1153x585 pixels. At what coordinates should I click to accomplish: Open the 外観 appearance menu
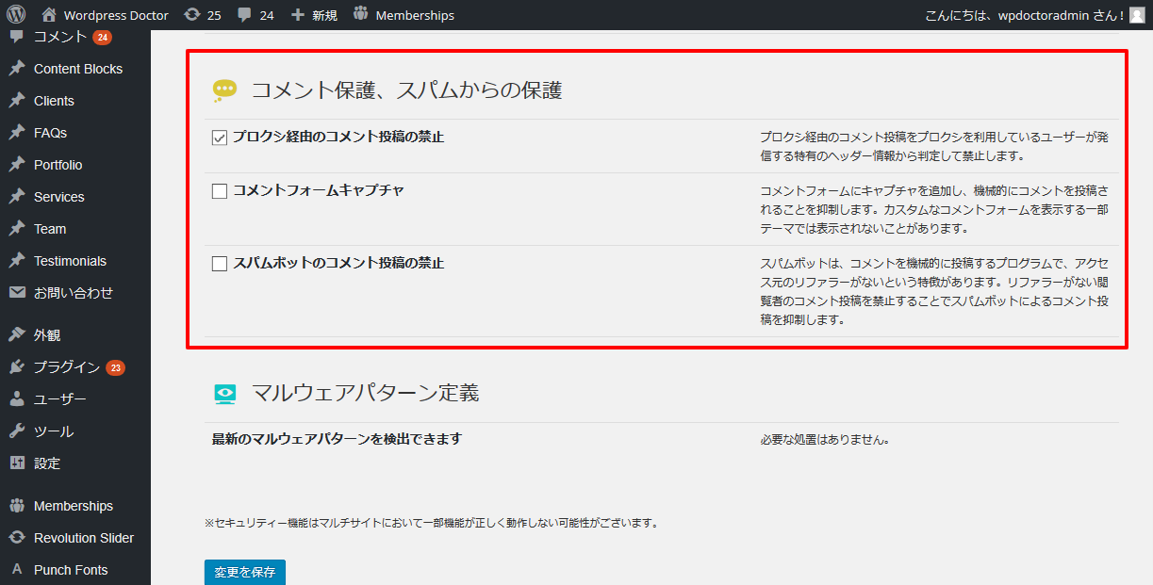pyautogui.click(x=47, y=335)
